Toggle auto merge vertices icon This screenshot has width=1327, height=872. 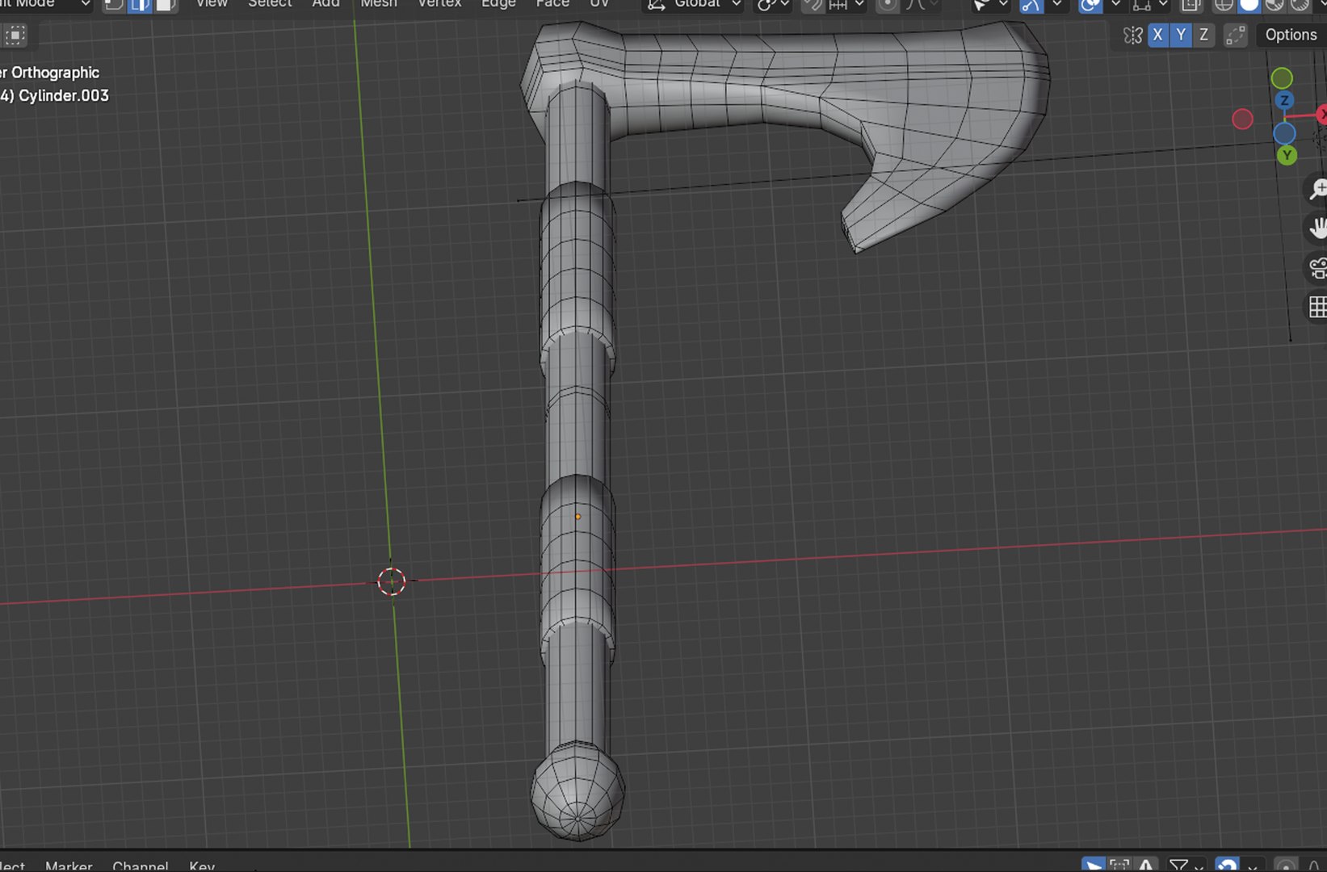pos(1235,35)
